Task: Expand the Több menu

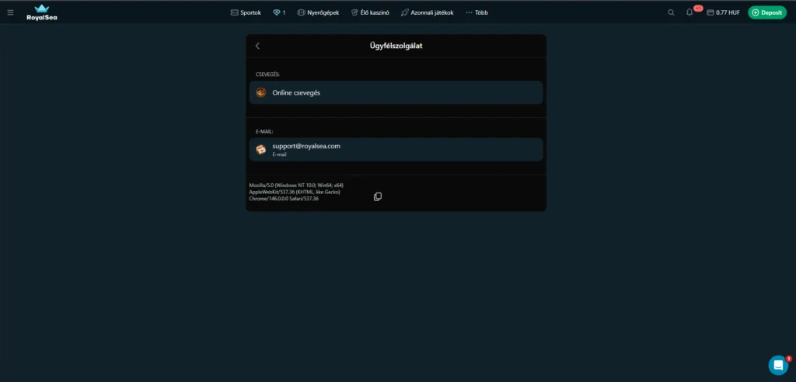Action: pyautogui.click(x=477, y=12)
